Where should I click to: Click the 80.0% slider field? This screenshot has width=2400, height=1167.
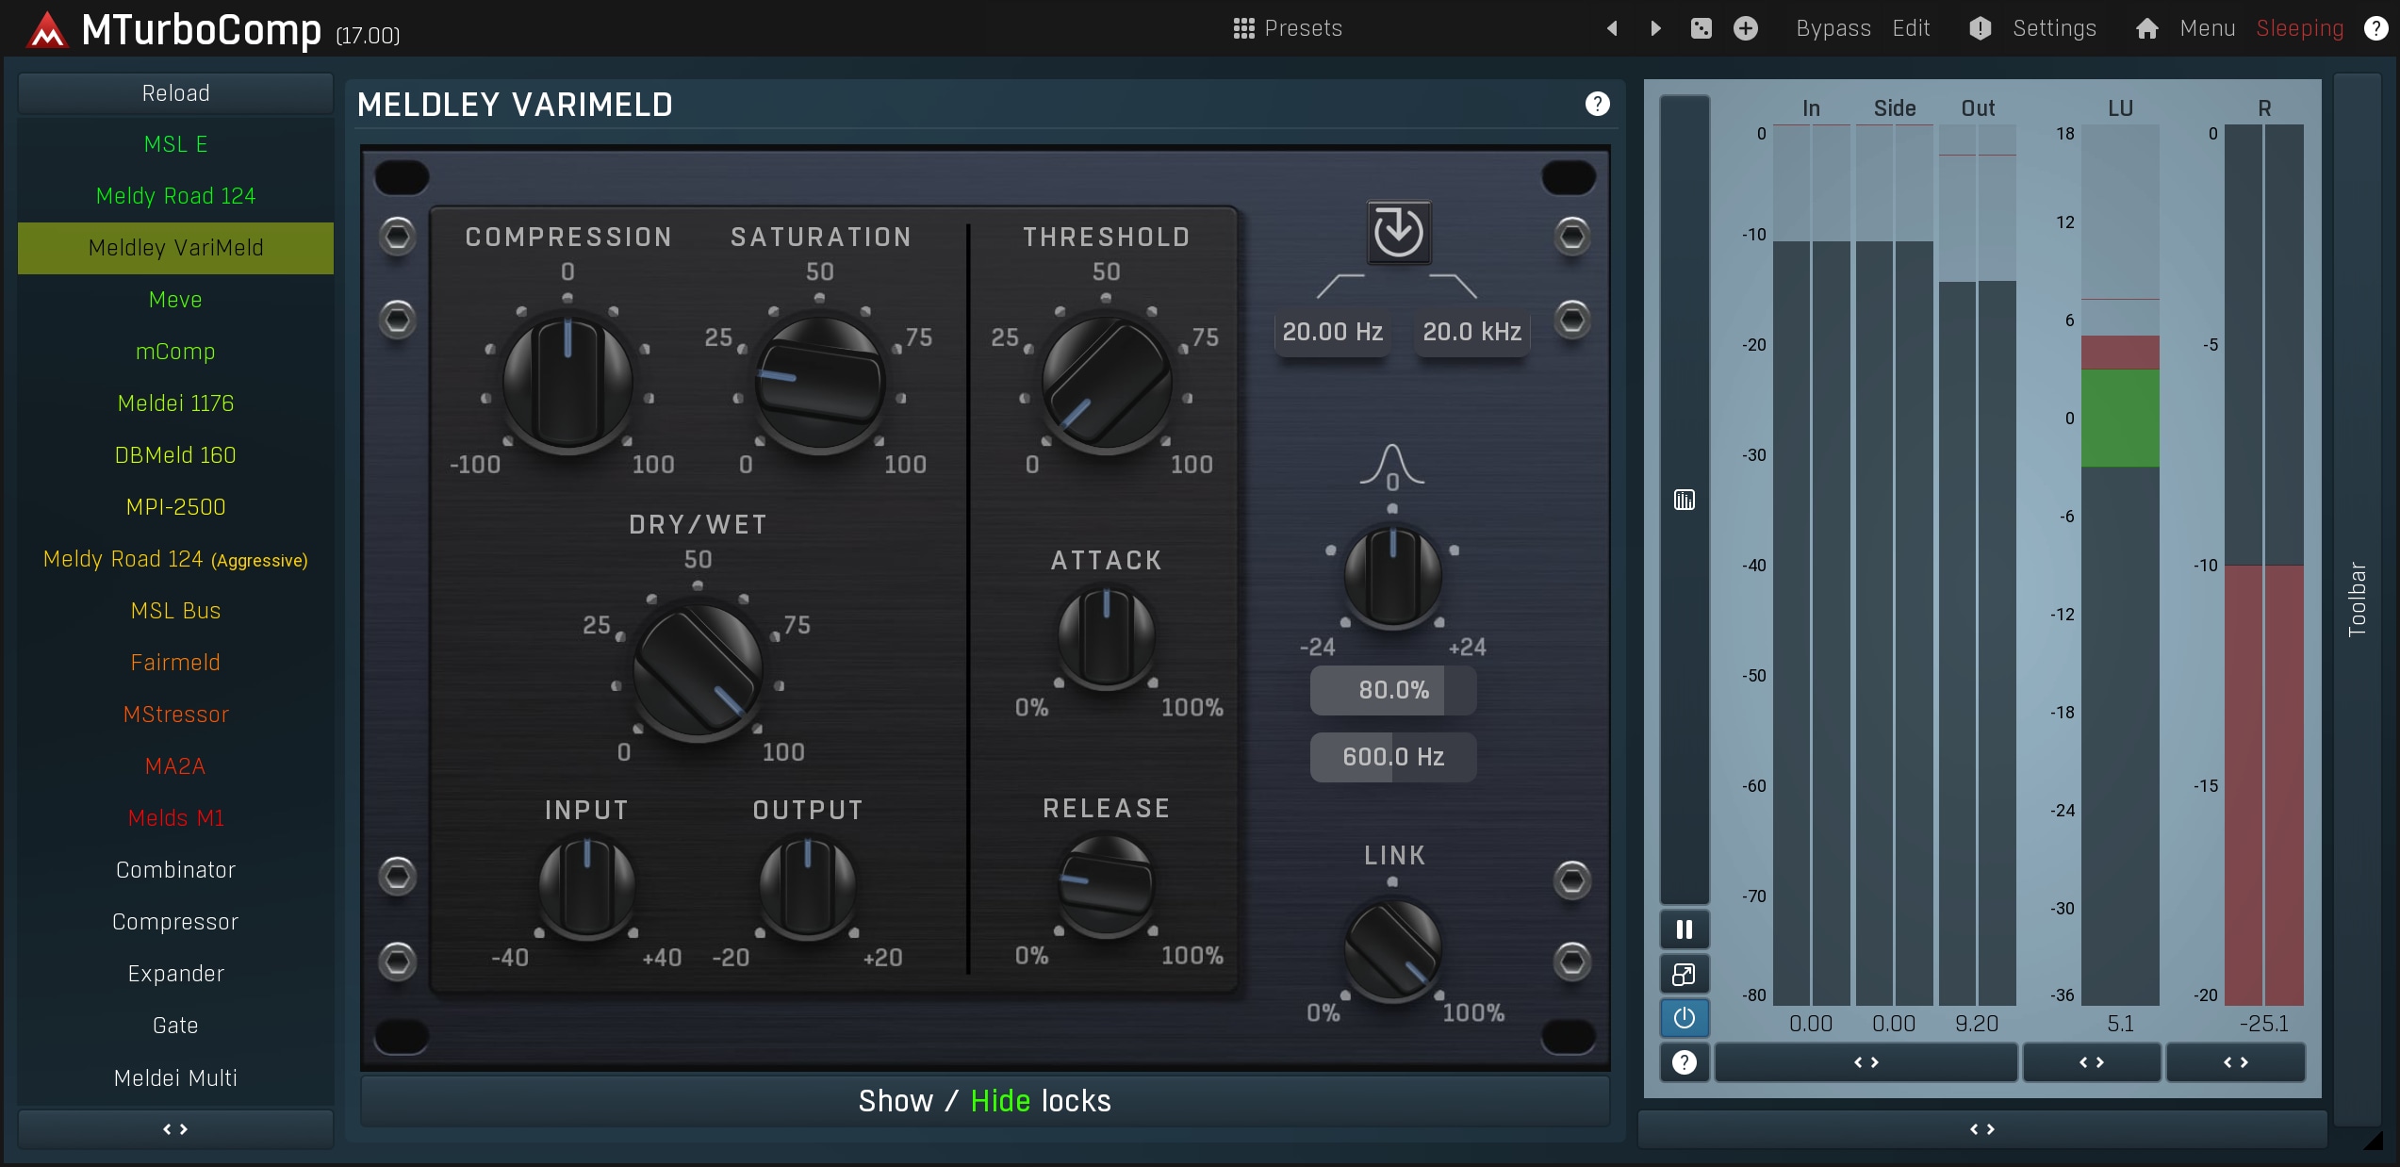[x=1392, y=690]
